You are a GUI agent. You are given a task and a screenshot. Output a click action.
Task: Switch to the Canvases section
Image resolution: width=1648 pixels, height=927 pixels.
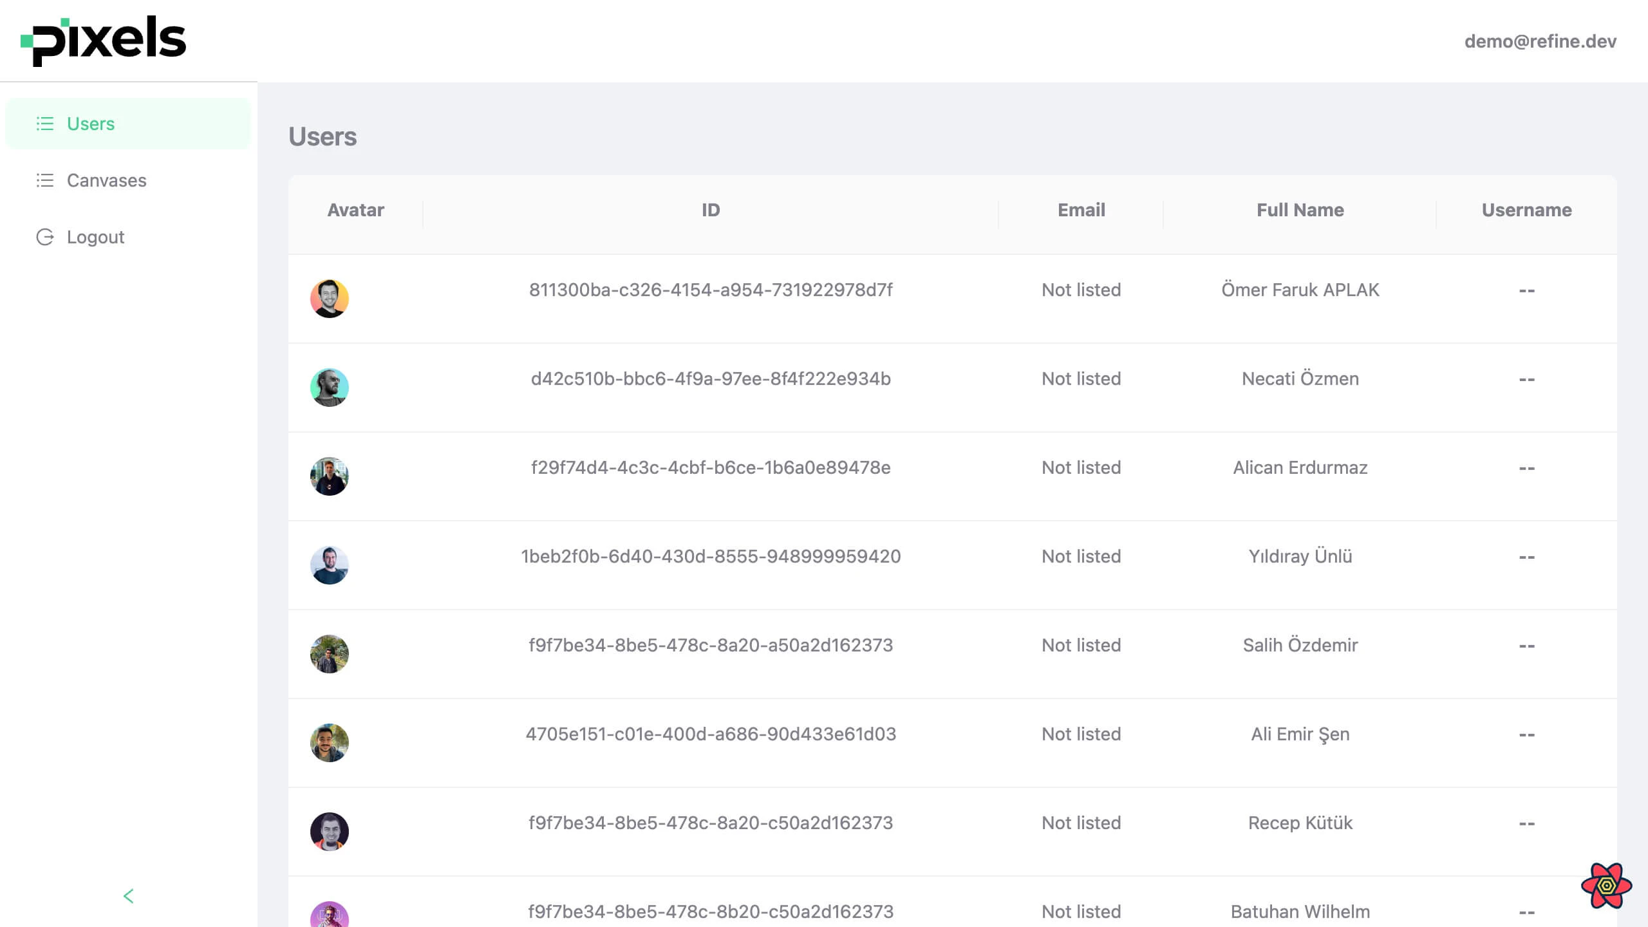coord(106,180)
